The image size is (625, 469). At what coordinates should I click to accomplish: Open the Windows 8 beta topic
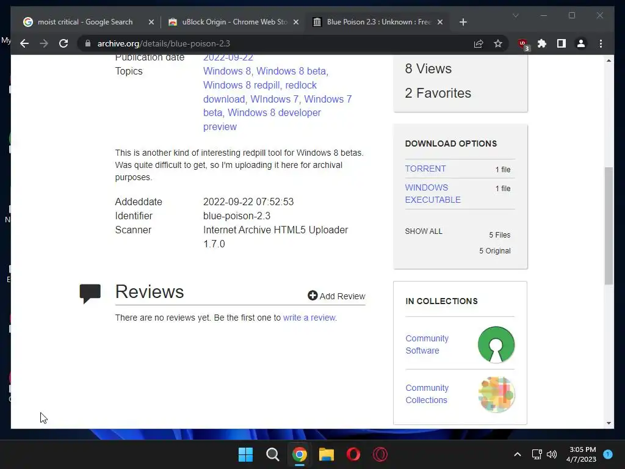pyautogui.click(x=291, y=71)
